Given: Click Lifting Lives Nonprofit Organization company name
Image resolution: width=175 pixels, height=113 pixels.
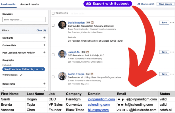Looking at the screenshot, I should (102, 77).
